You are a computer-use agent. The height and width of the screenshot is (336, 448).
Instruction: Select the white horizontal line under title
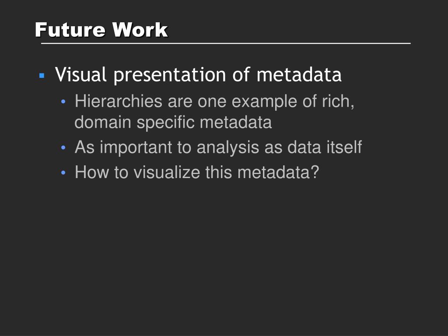[226, 43]
